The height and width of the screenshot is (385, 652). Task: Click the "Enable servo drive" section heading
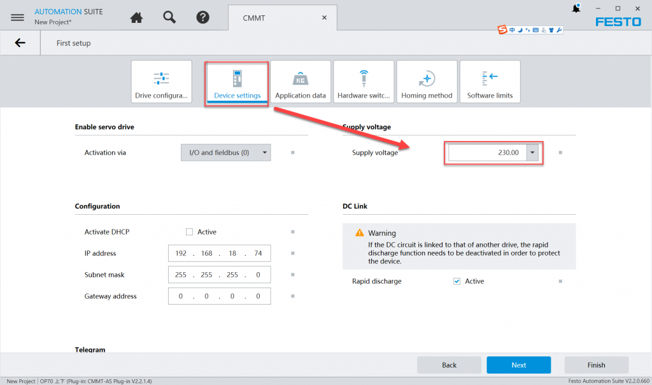(104, 127)
